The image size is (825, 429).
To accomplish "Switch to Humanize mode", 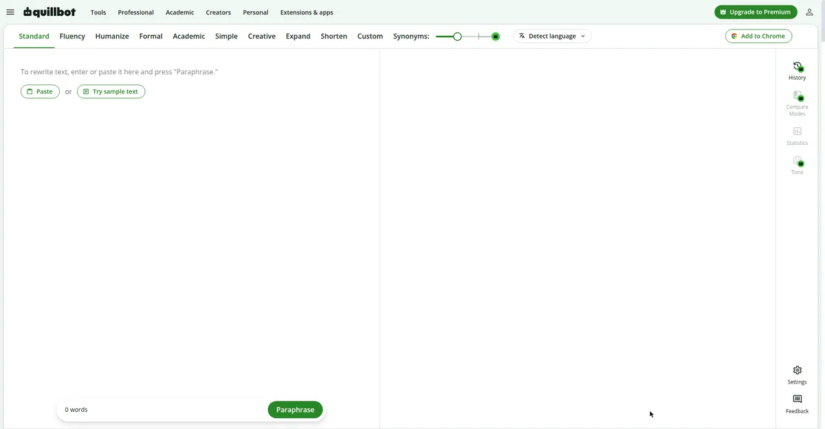I will tap(112, 36).
